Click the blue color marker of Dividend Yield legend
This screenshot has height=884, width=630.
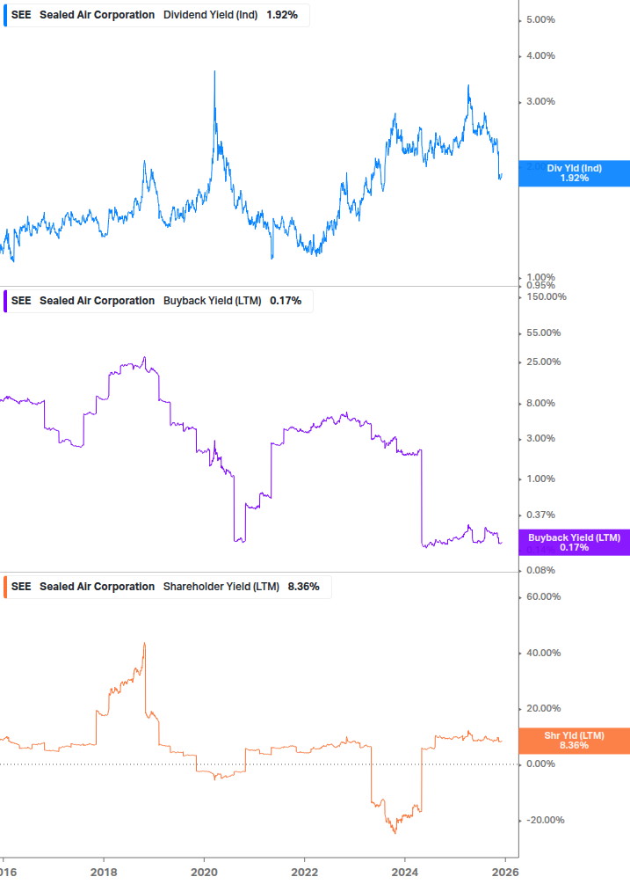pos(5,15)
